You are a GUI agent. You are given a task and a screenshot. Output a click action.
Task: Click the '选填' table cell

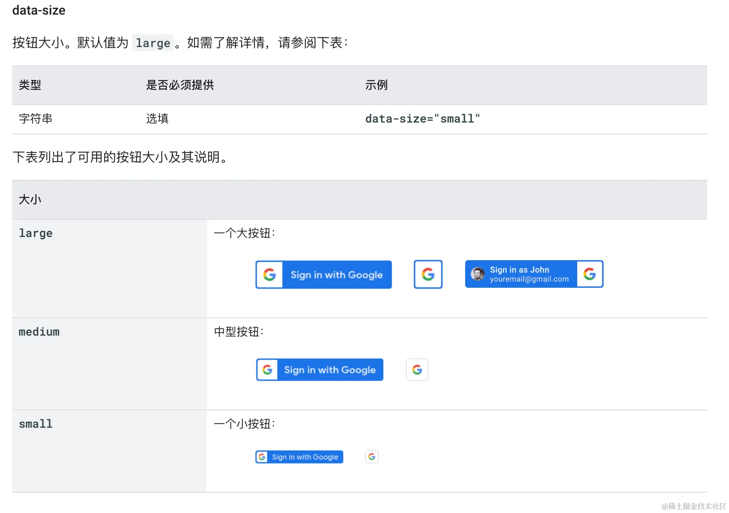click(x=157, y=119)
